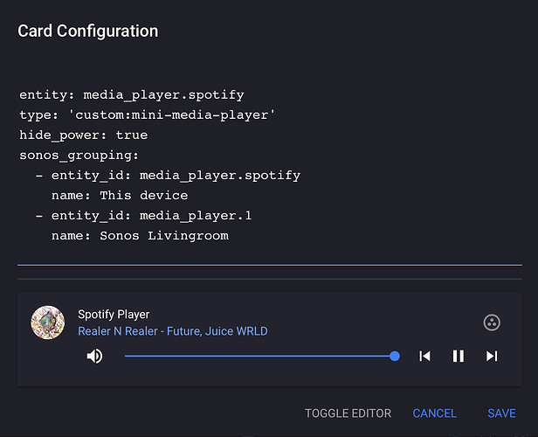
Task: Click the Spotify Player title text
Action: (x=114, y=315)
